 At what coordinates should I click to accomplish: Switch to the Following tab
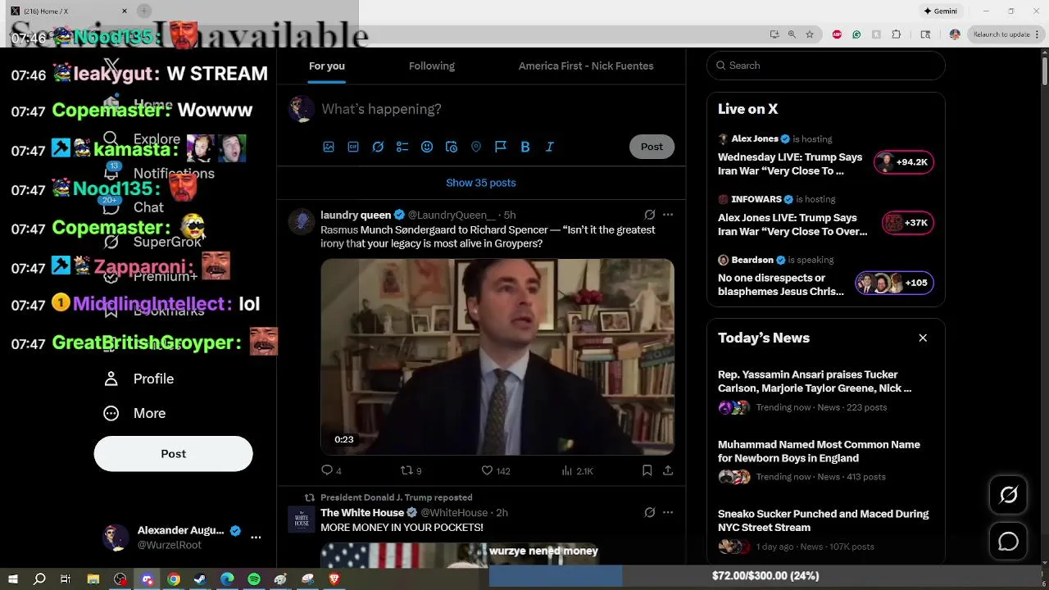click(432, 66)
